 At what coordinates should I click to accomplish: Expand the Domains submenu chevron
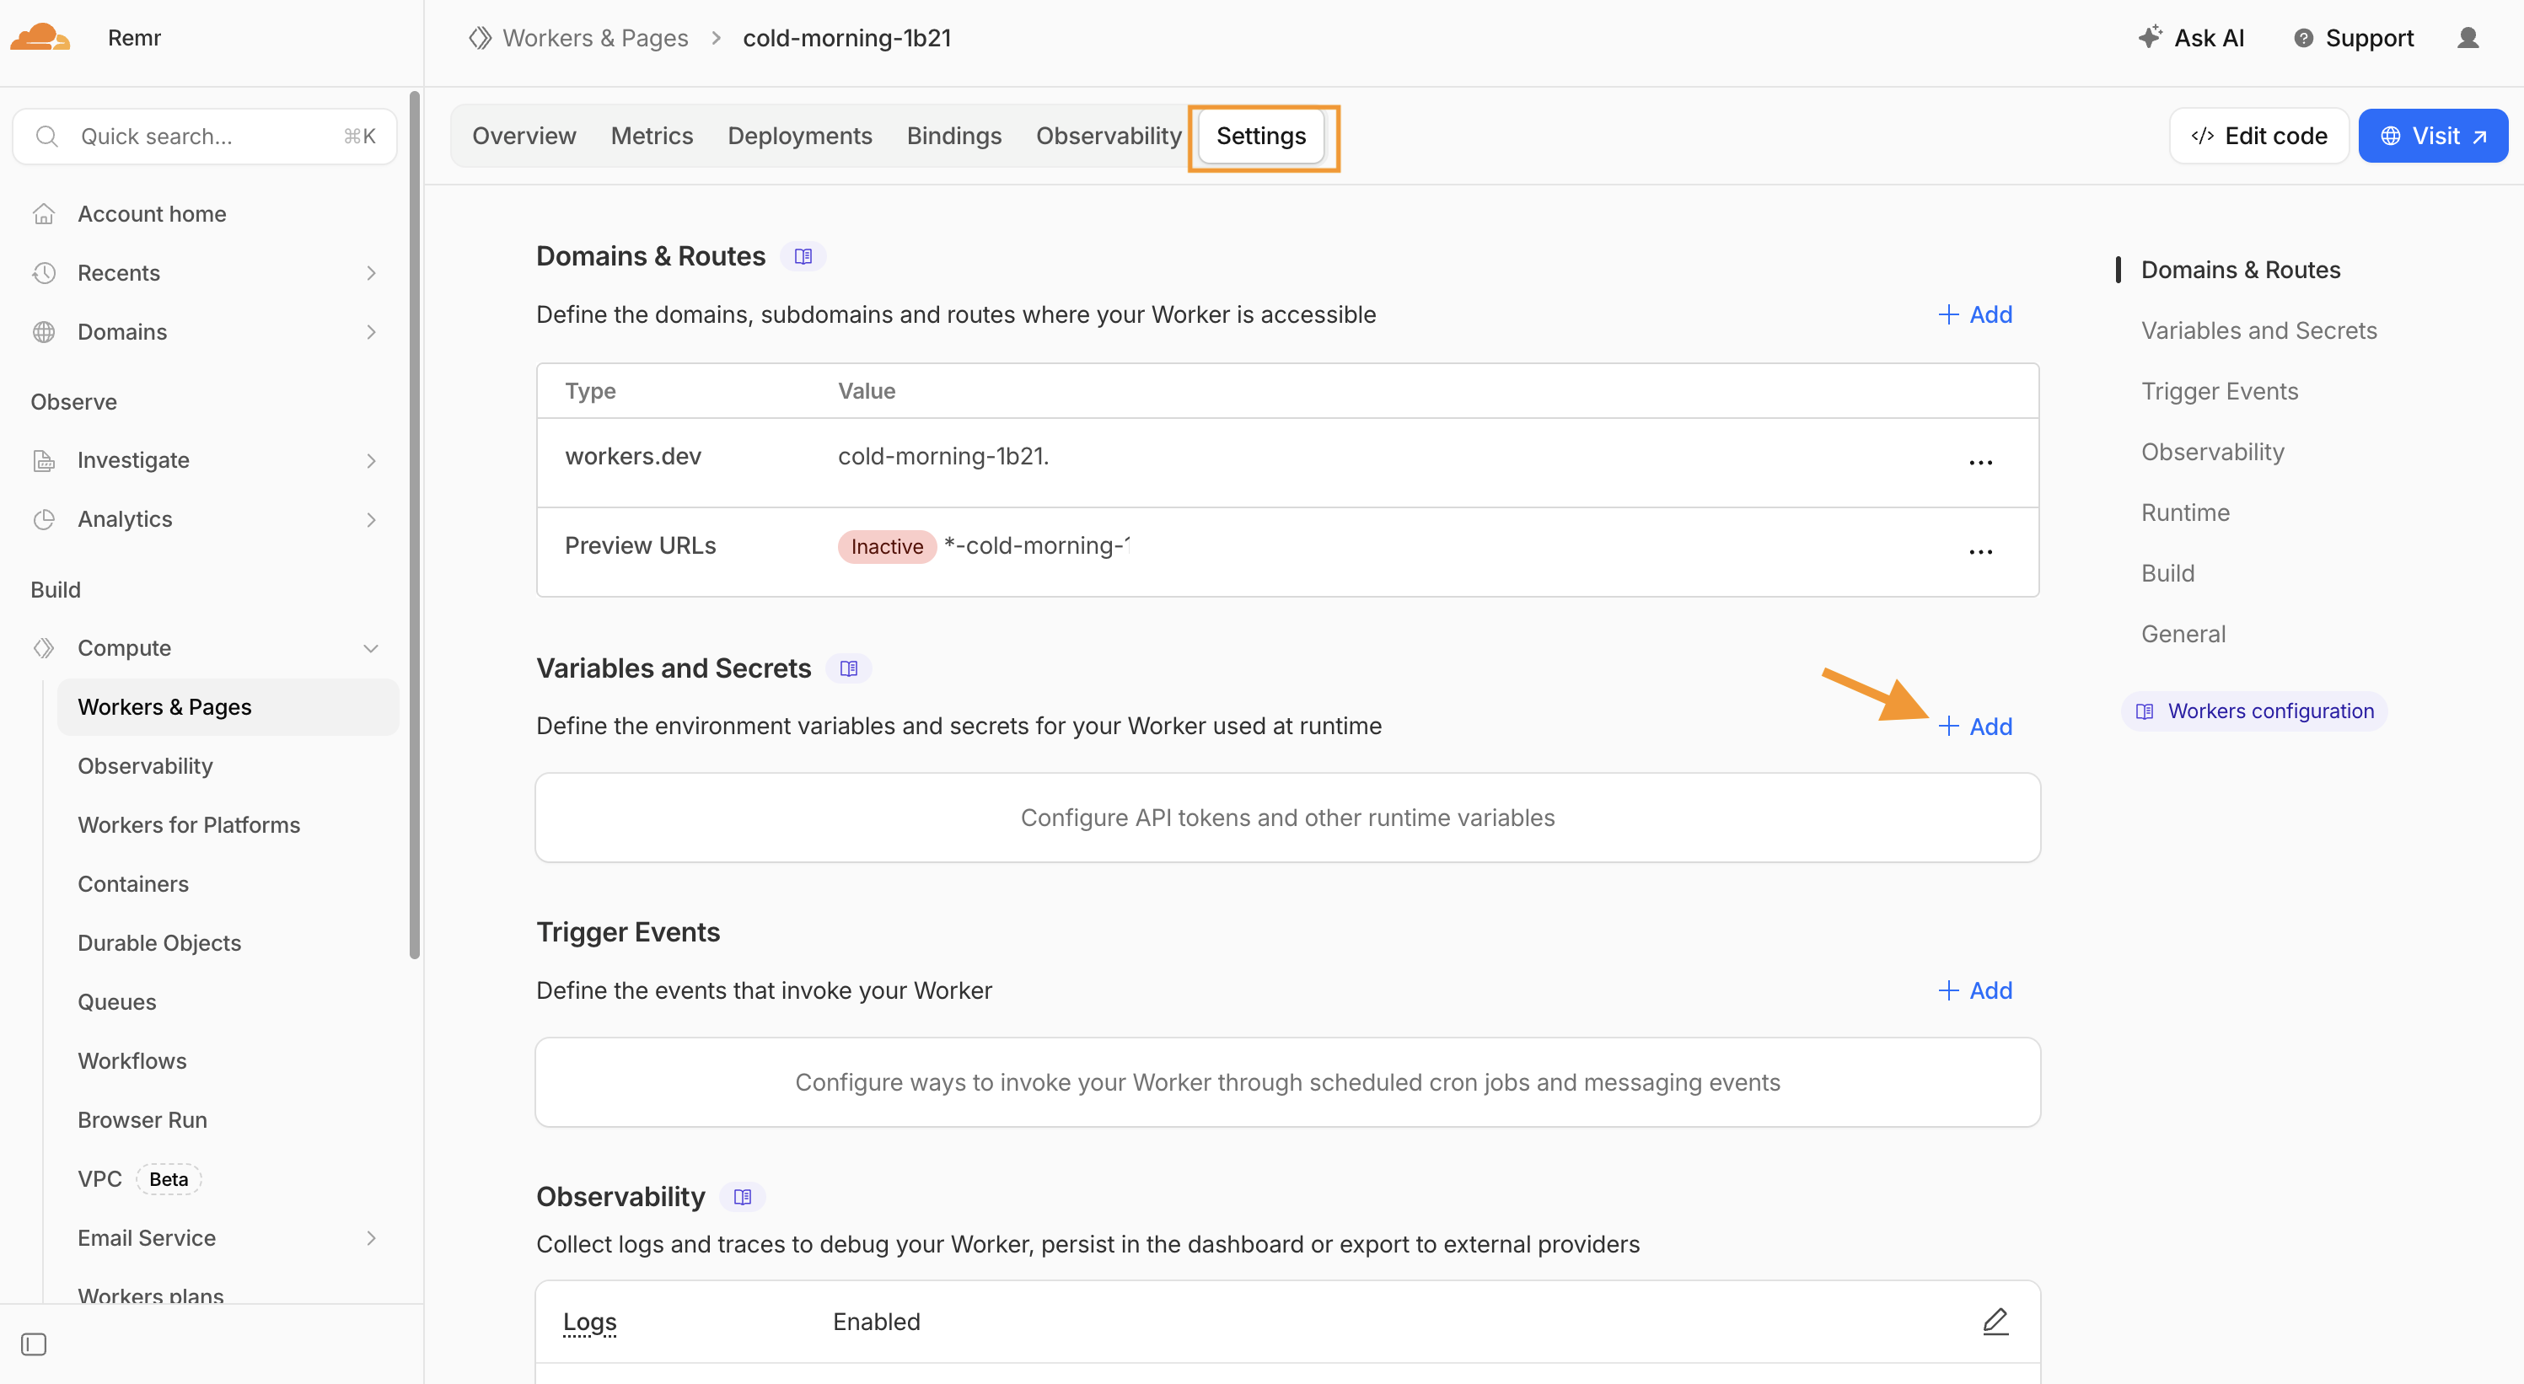(371, 332)
